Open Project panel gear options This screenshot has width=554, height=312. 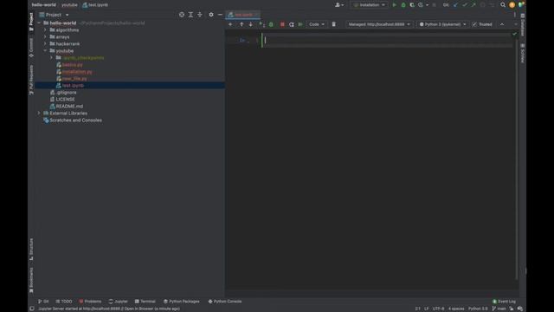coord(211,15)
